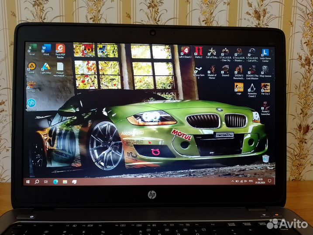313x235 pixels.
Task: Open the Light Alloy player shortcut
Action: [x=45, y=67]
